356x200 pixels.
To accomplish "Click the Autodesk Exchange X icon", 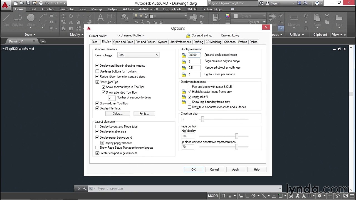I will [x=299, y=3].
